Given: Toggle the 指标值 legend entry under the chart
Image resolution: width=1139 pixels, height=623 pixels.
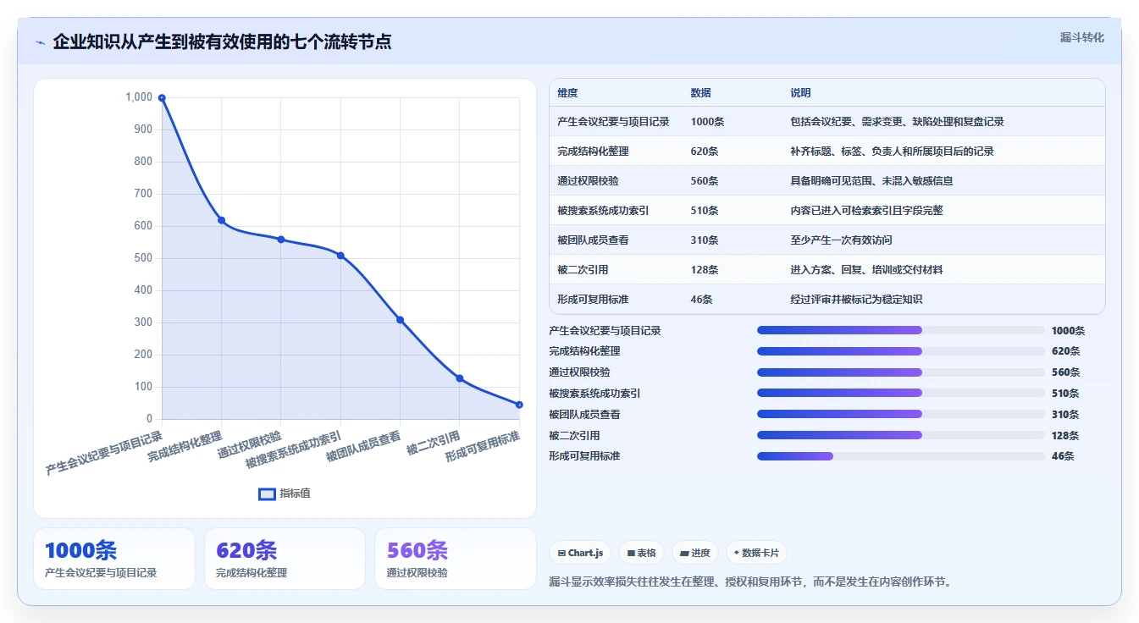Looking at the screenshot, I should [285, 493].
